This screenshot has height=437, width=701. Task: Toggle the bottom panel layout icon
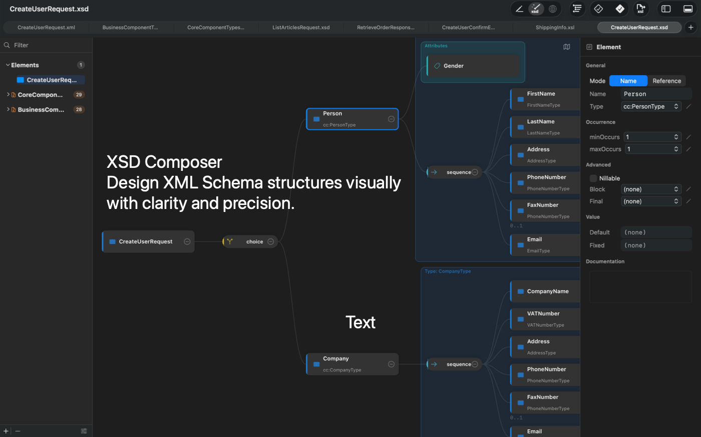[688, 9]
